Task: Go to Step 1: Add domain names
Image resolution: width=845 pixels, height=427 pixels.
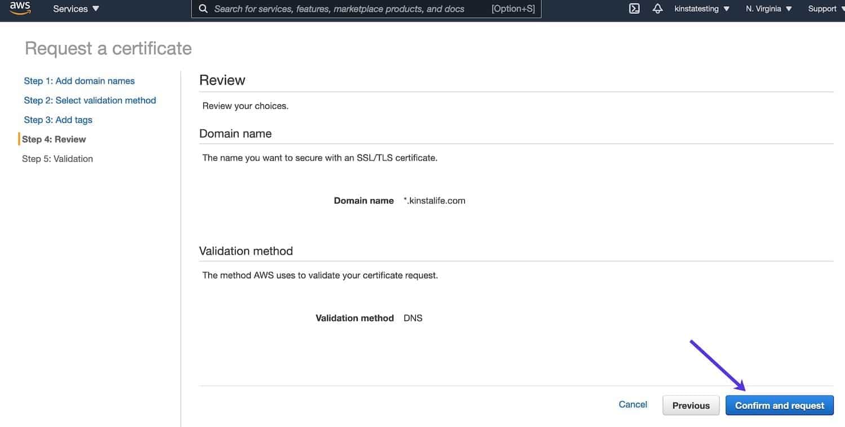Action: click(79, 81)
